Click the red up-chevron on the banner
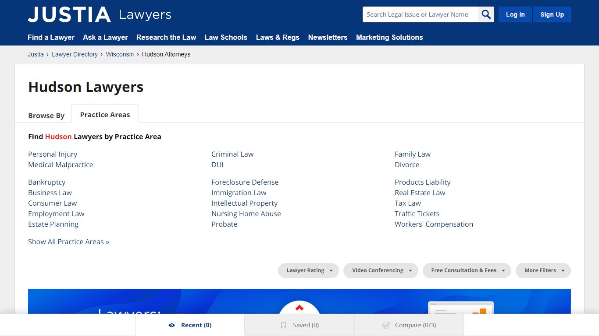This screenshot has height=336, width=599. click(299, 308)
